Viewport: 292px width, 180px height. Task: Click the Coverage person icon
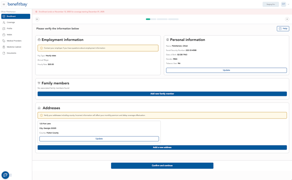[x=4, y=23]
